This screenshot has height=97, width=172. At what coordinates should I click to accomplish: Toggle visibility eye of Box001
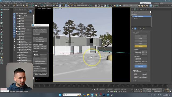[x=18, y=17]
